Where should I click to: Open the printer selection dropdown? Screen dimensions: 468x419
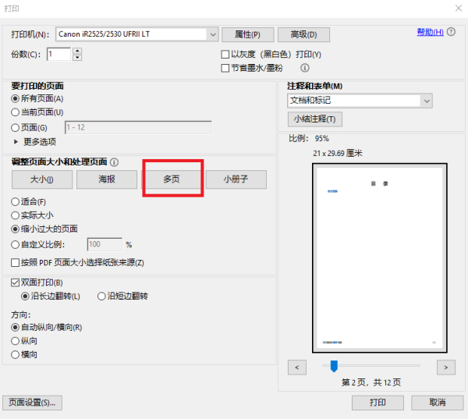[212, 34]
